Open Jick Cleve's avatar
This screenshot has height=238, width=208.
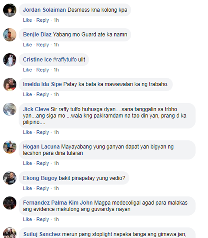point(10,109)
